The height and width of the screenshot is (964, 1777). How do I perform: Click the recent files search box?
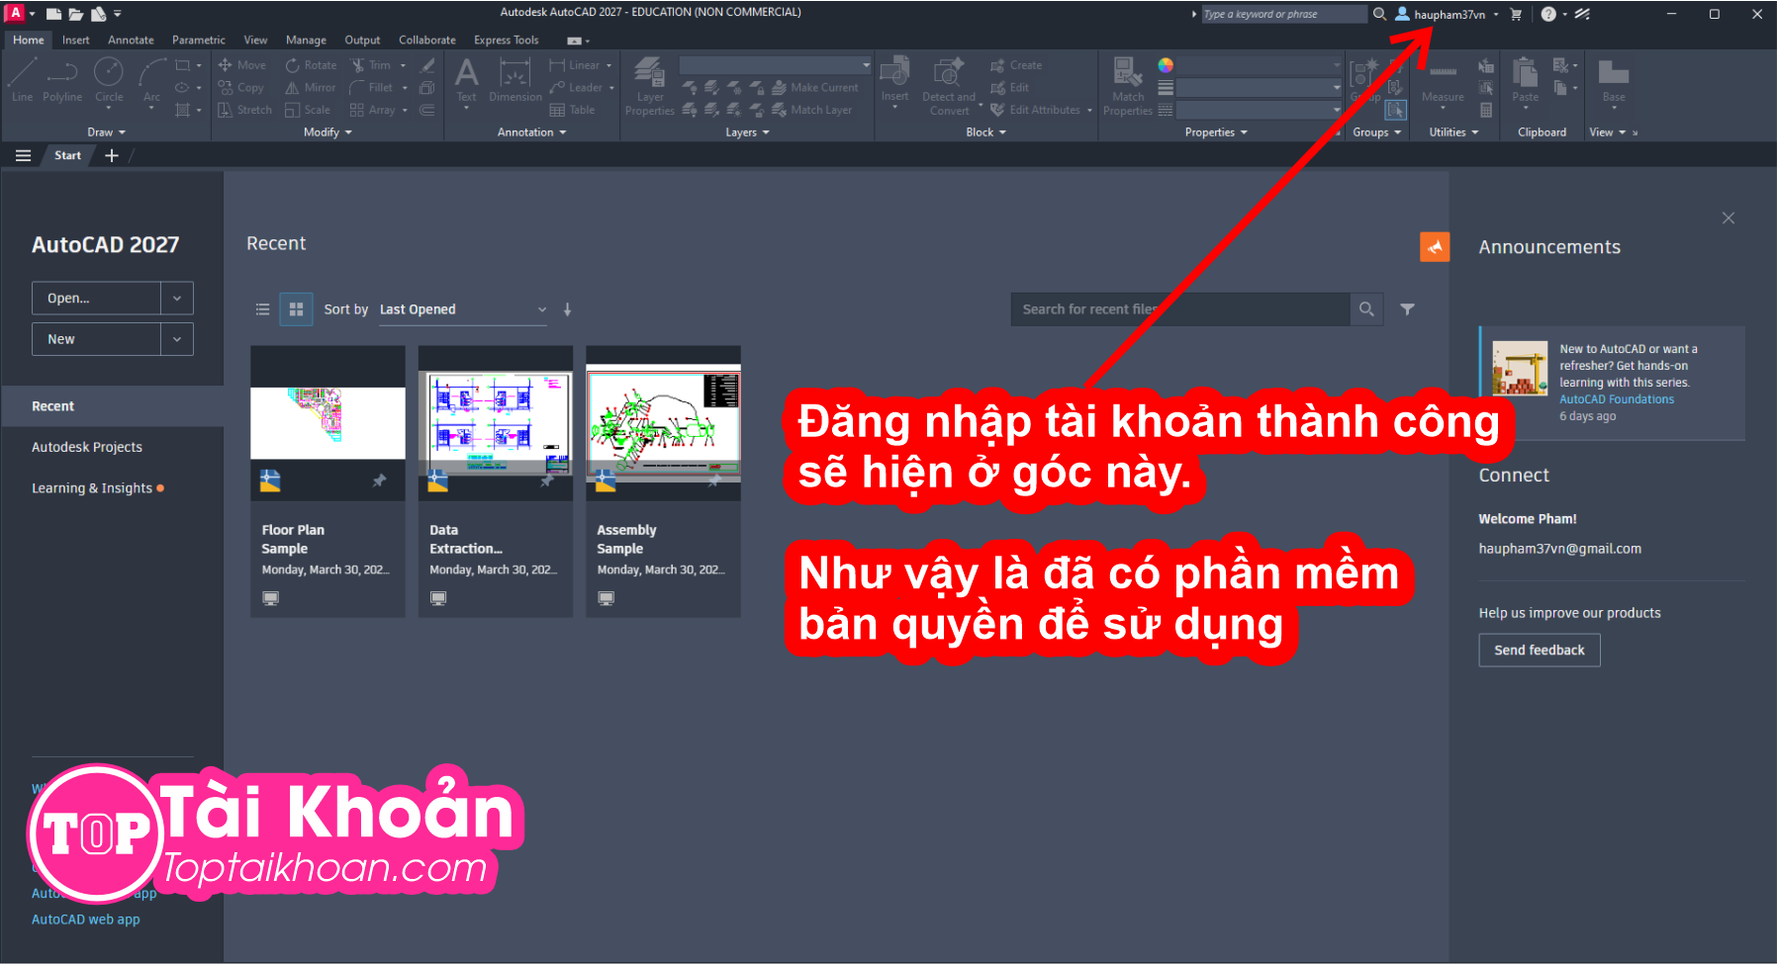(x=1177, y=308)
